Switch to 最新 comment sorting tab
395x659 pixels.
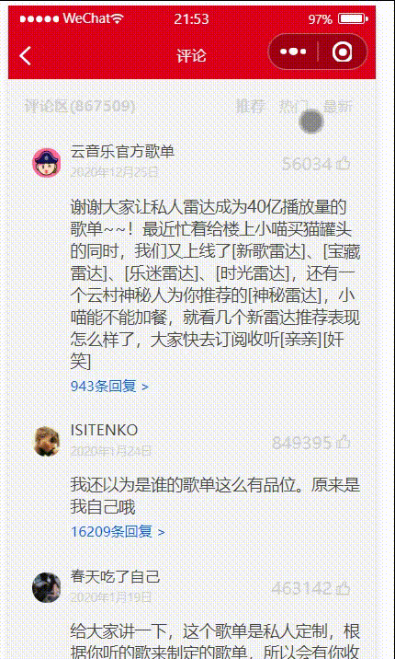337,107
